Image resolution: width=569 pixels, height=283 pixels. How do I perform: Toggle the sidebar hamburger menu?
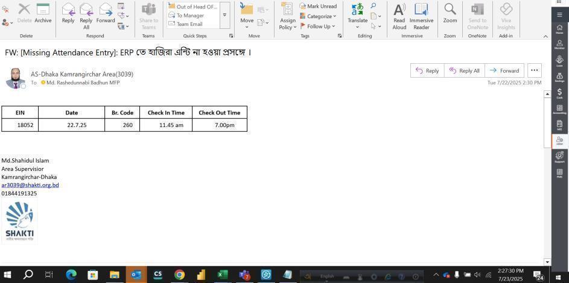tap(559, 14)
